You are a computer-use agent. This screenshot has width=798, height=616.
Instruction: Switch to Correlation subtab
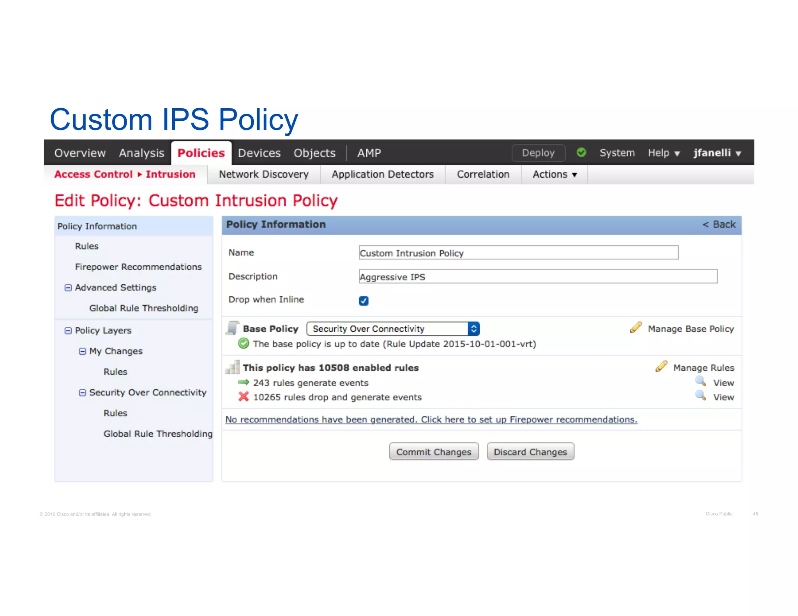[x=483, y=174]
